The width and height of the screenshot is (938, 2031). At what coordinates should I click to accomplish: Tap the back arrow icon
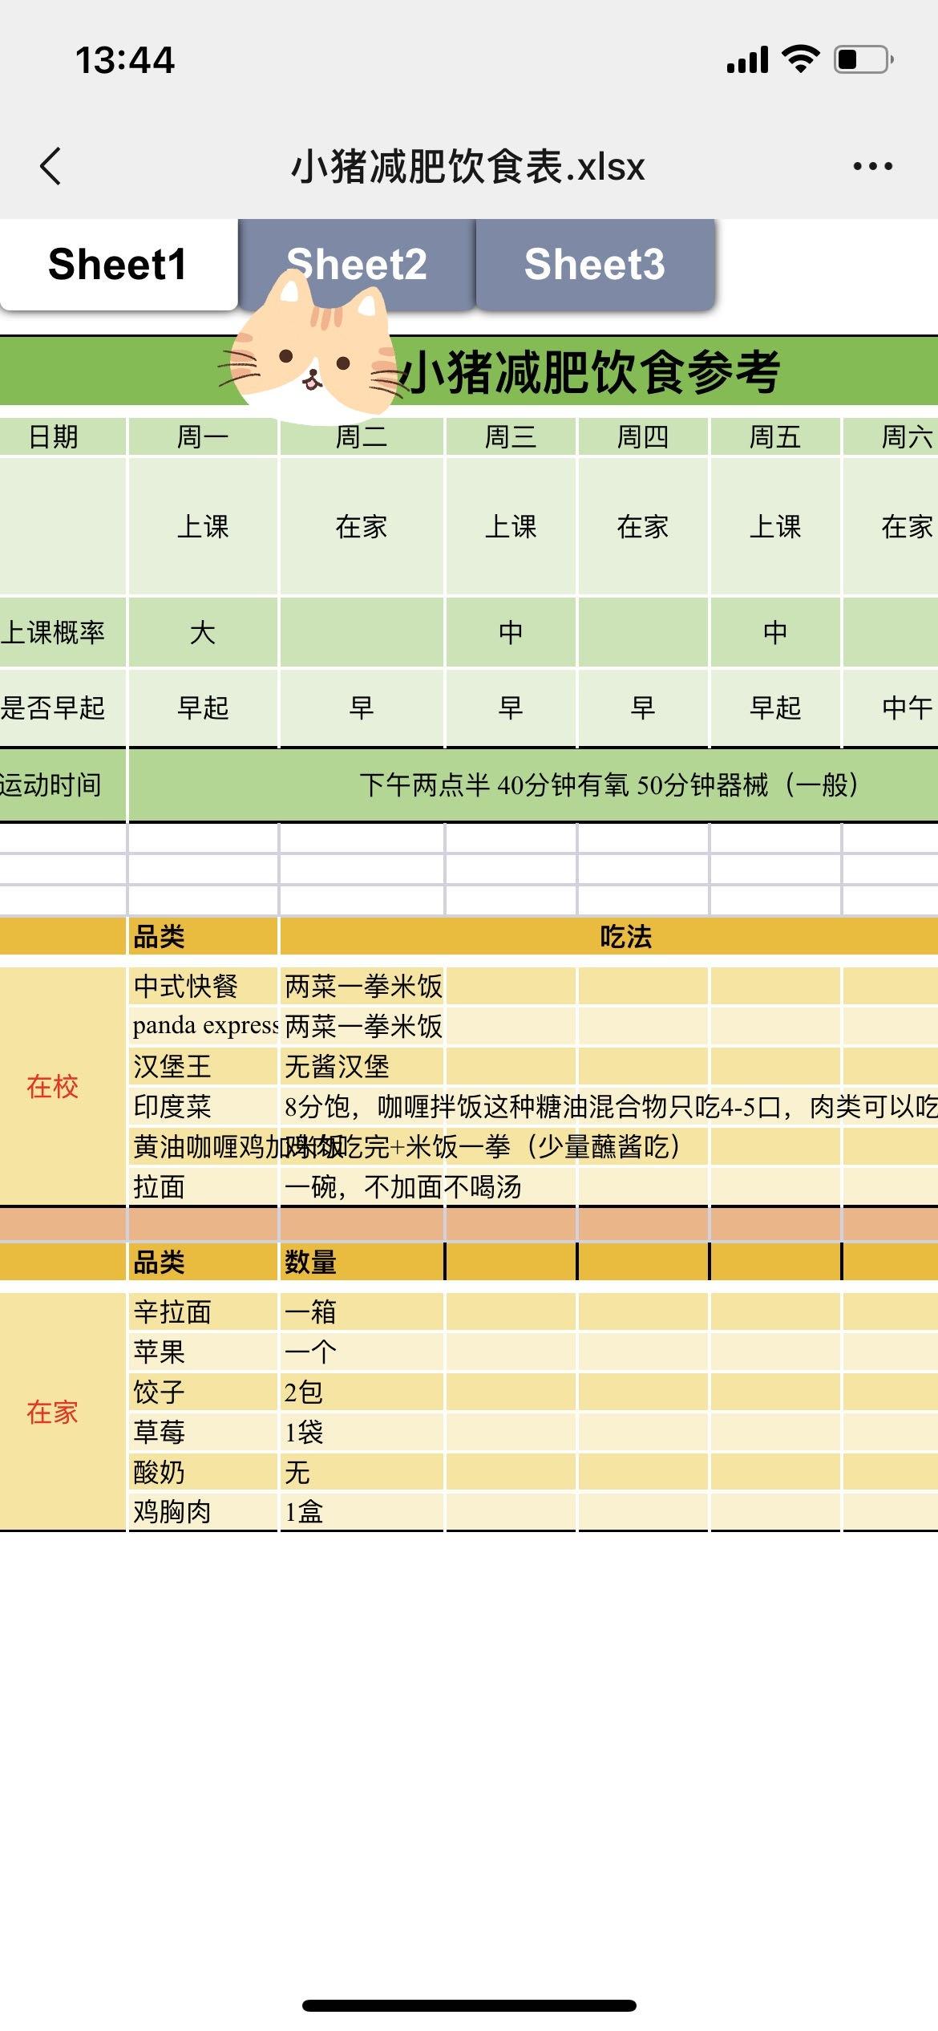pyautogui.click(x=51, y=167)
